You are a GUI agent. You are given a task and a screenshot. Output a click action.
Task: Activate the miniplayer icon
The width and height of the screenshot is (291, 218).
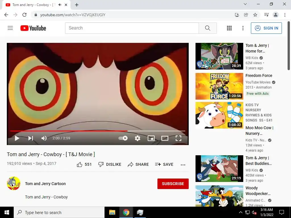click(151, 138)
